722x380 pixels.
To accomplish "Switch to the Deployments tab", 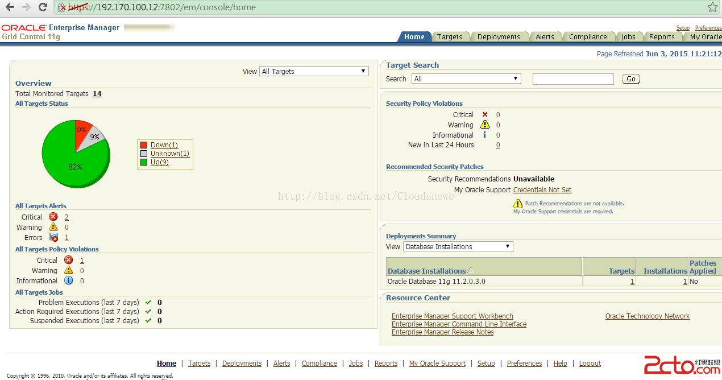I will click(499, 36).
